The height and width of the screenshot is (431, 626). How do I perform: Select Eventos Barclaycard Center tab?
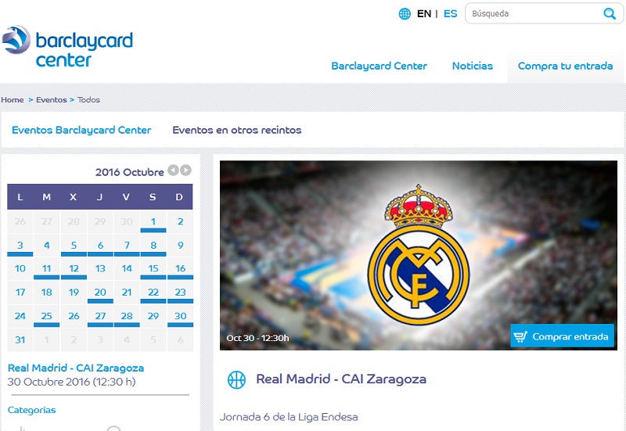click(81, 130)
